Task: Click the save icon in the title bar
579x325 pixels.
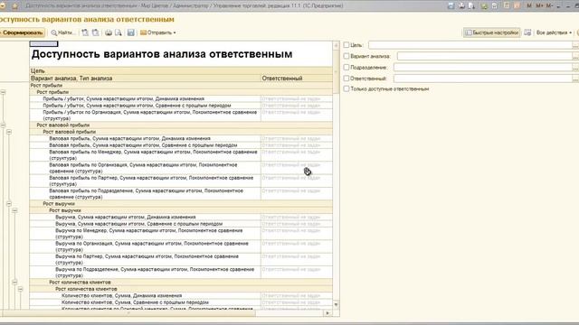Action: coord(451,5)
